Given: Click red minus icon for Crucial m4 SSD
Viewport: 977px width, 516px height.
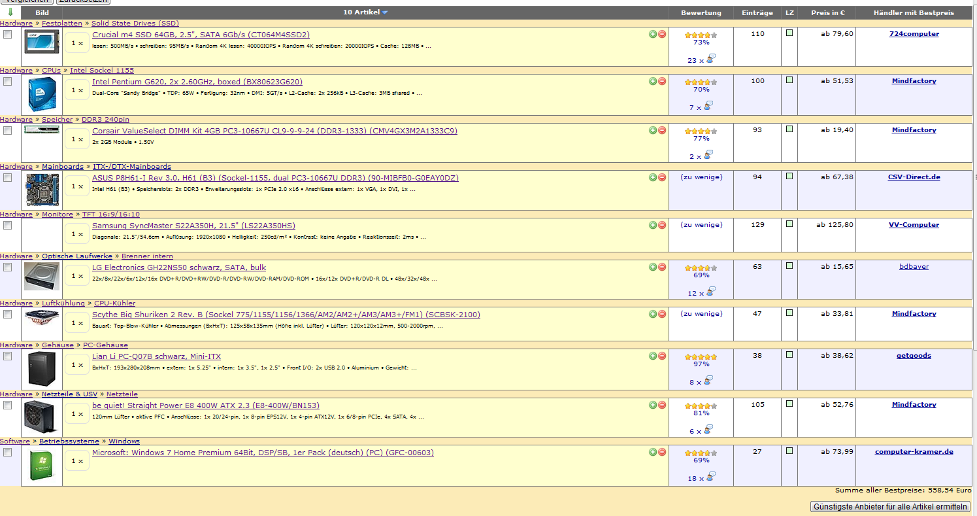Looking at the screenshot, I should point(662,34).
